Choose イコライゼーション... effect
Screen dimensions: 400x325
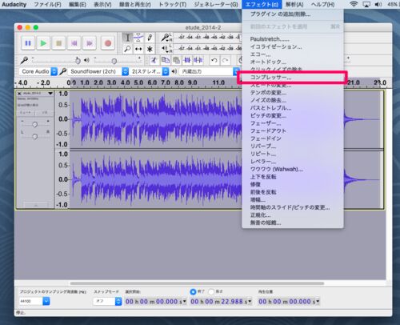coord(293,46)
